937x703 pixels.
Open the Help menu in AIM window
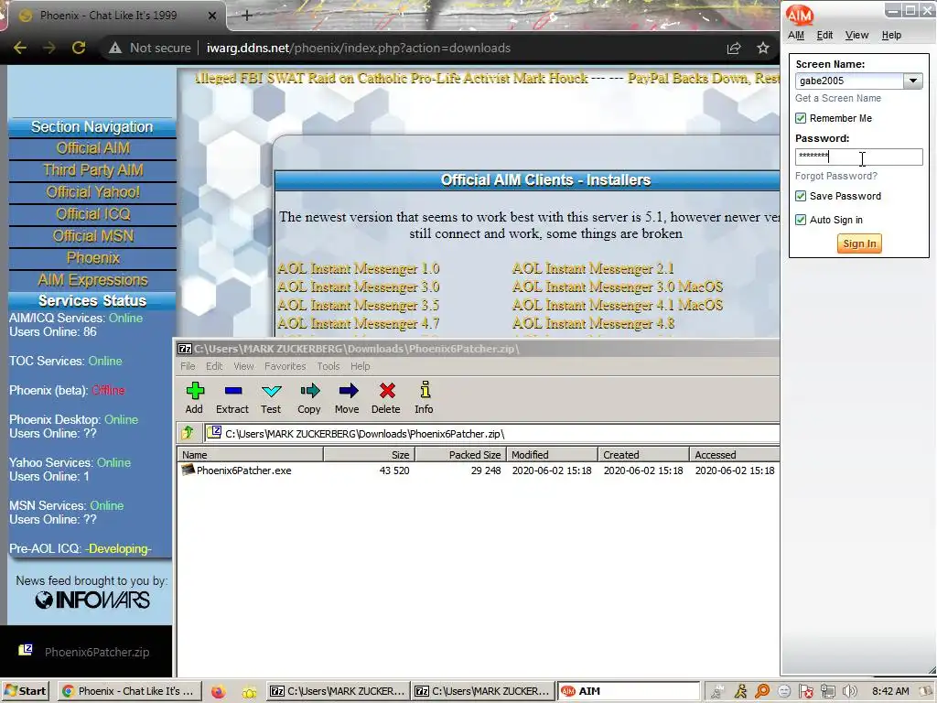[x=891, y=36]
